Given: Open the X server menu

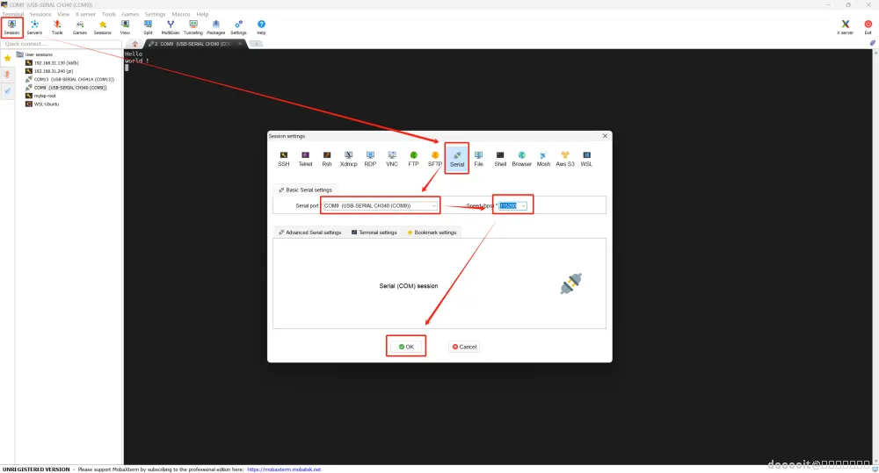Looking at the screenshot, I should click(86, 14).
